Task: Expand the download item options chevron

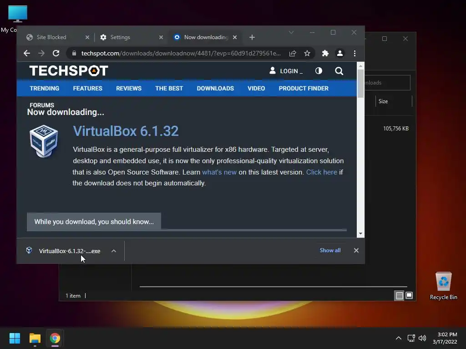Action: click(x=113, y=251)
